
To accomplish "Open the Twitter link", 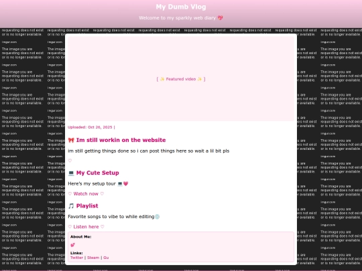I will point(76,258).
